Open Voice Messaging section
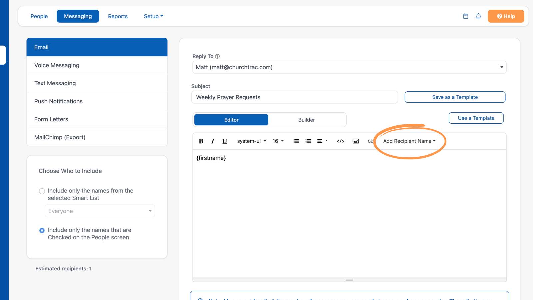 click(x=97, y=65)
